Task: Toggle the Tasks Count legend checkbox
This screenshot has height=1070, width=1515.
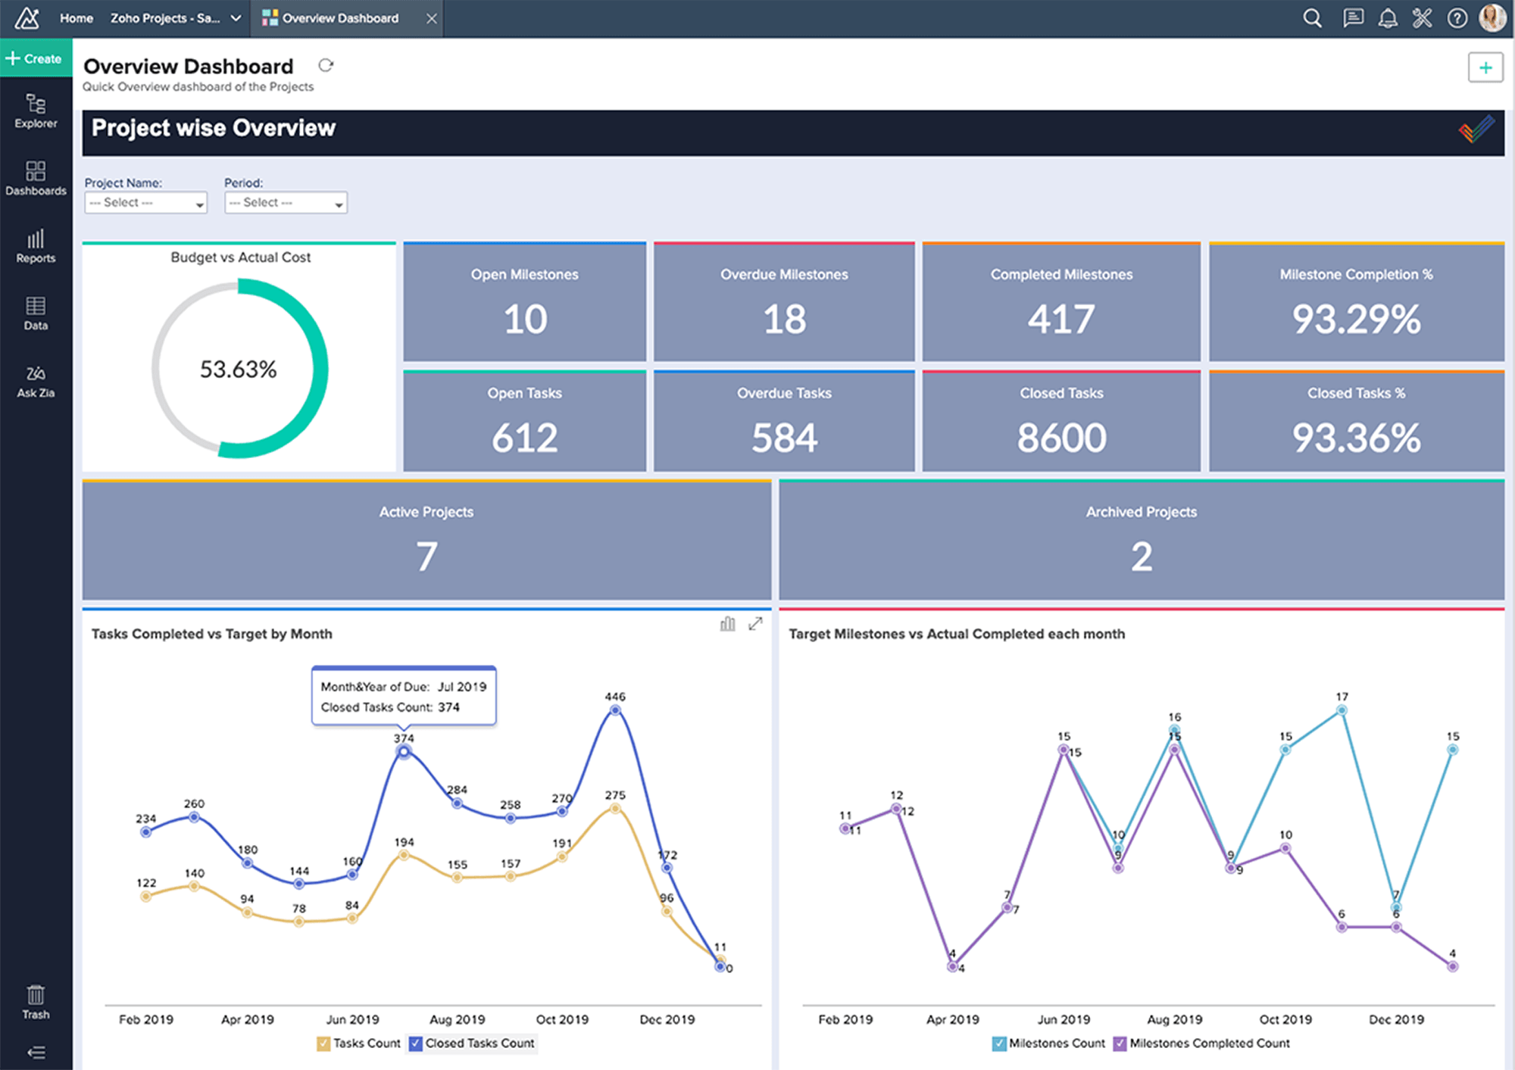Action: tap(323, 1043)
